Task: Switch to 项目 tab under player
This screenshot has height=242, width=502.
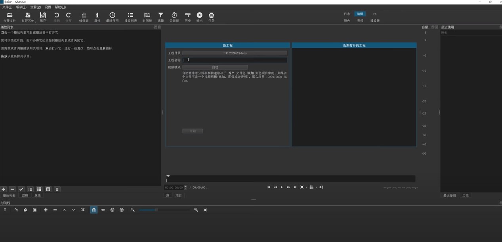Action: 179,195
